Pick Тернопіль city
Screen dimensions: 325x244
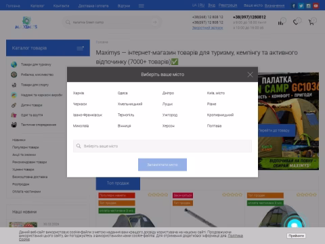coord(126,115)
